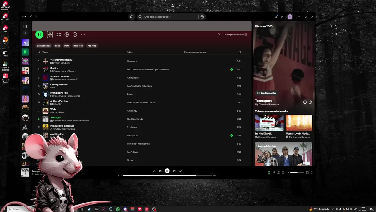Toggle shuffle in the playlist header
Viewport: 376px width, 212px height.
(x=58, y=34)
